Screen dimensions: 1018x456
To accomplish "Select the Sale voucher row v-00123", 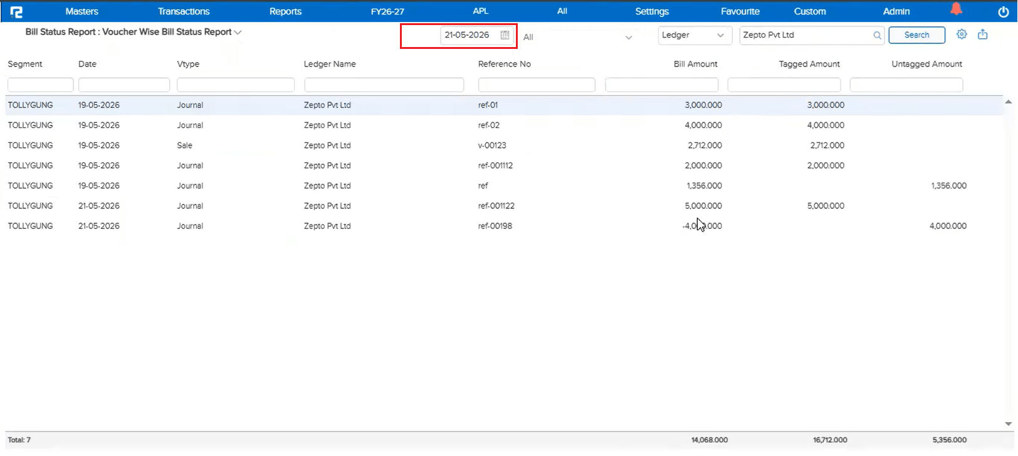I will click(505, 146).
